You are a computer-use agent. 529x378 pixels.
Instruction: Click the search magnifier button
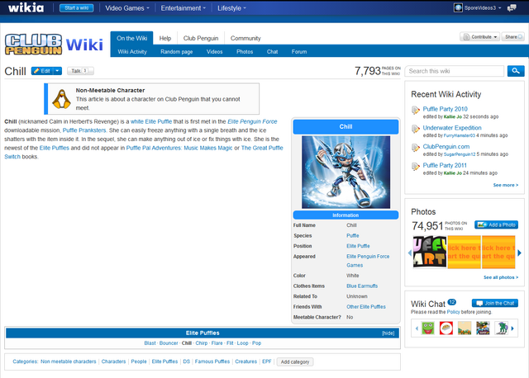(516, 71)
